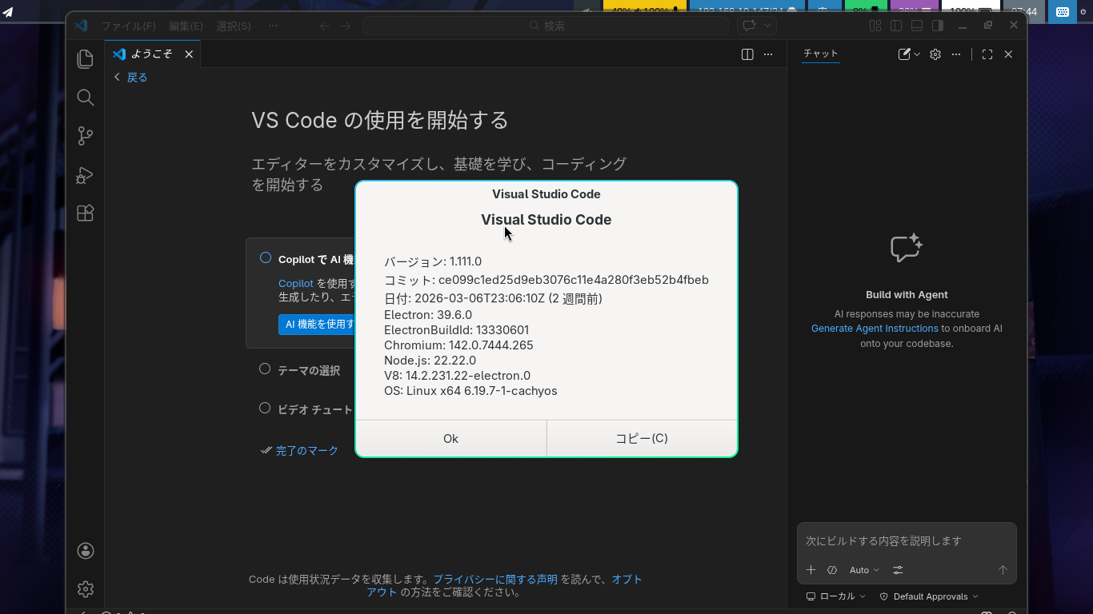The height and width of the screenshot is (614, 1093).
Task: Split the editor to the right
Action: coord(747,54)
